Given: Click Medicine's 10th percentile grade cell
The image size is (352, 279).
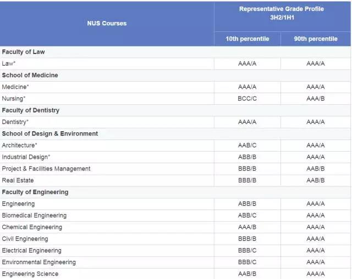Looking at the screenshot, I should (247, 87).
